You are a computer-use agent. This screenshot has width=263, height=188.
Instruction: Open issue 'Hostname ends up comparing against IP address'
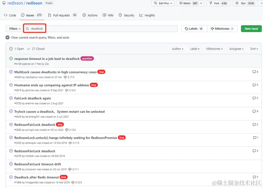tap(52, 85)
